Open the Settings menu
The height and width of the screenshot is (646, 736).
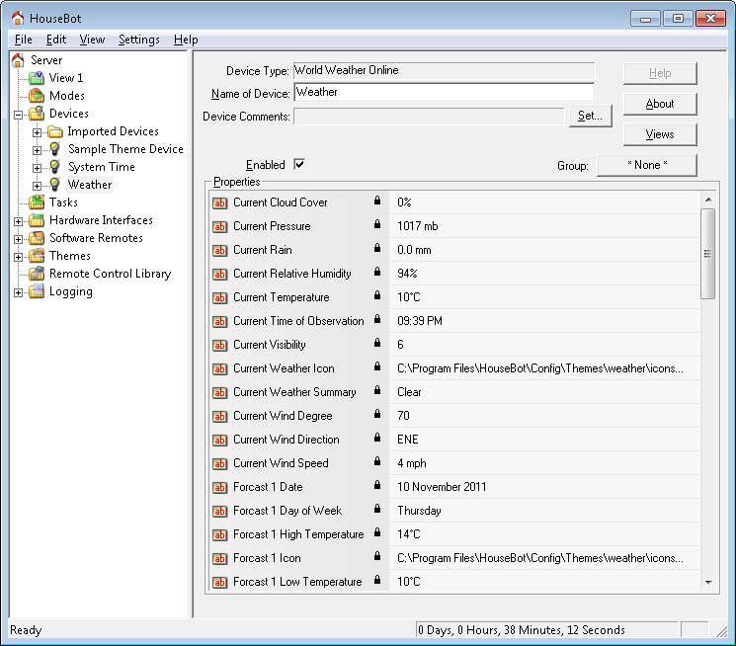pyautogui.click(x=139, y=40)
